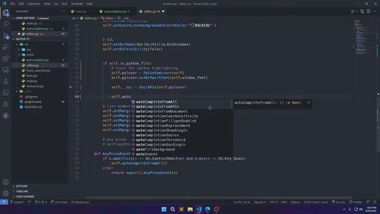Click Prettier in the status bar
This screenshot has width=380, height=214.
tap(356, 202)
